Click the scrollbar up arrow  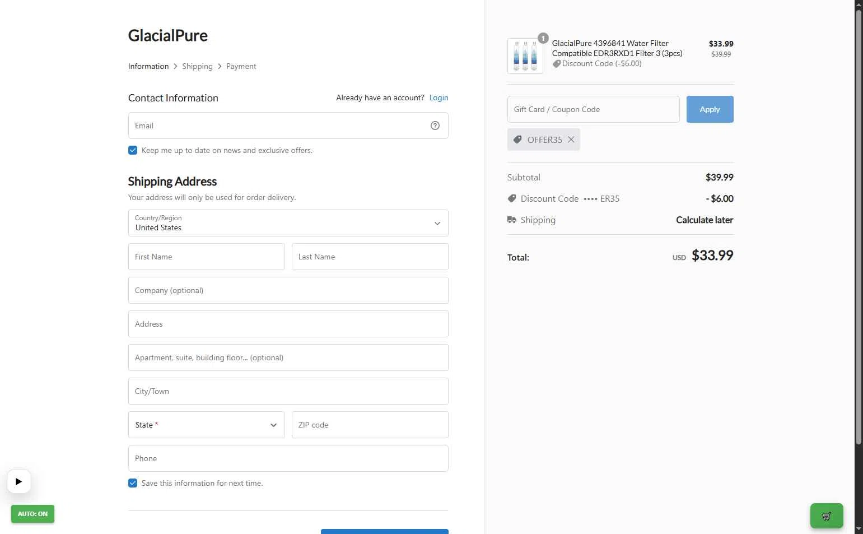(859, 4)
